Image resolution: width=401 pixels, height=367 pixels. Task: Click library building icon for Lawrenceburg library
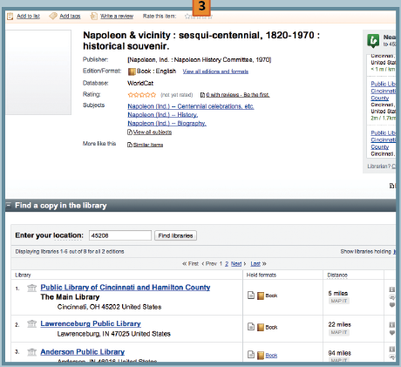click(31, 323)
